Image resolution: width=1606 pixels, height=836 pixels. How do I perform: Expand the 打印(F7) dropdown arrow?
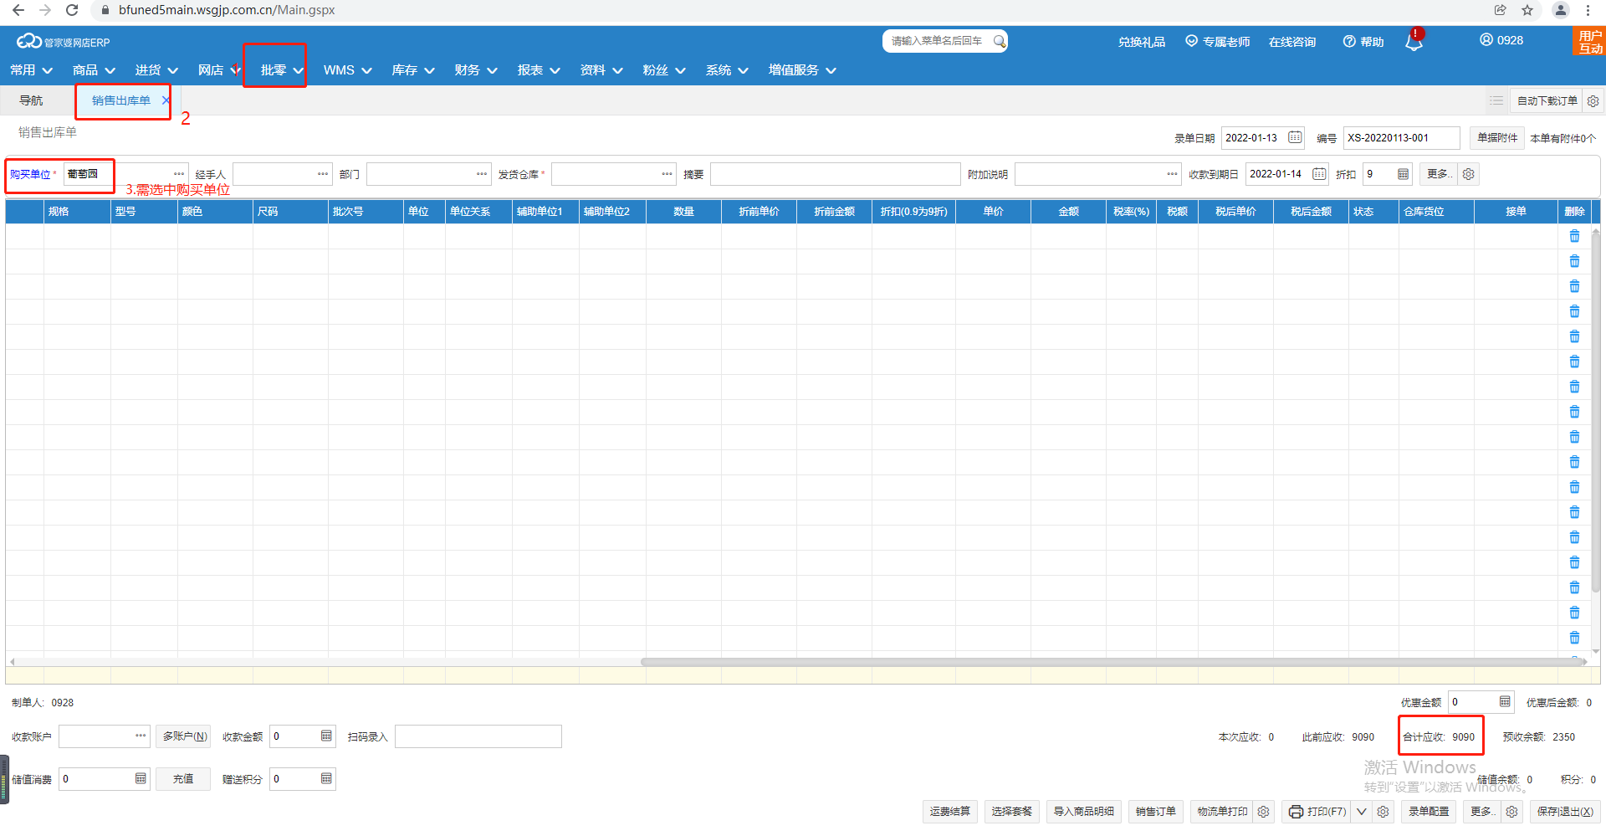(1362, 812)
